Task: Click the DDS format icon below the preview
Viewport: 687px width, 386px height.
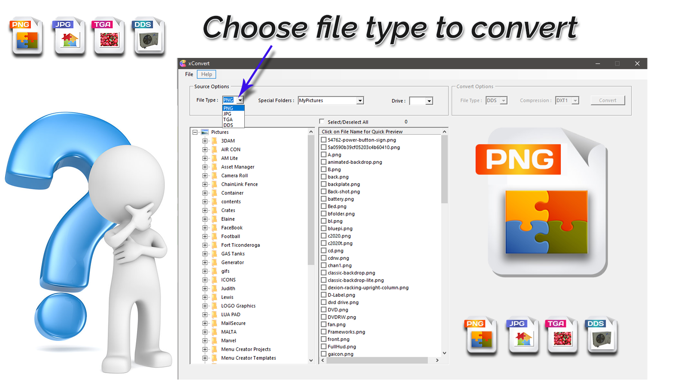Action: coord(602,336)
